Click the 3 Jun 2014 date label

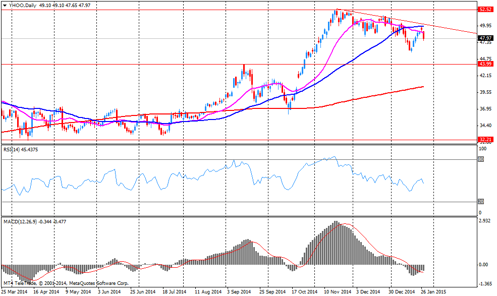point(109,291)
